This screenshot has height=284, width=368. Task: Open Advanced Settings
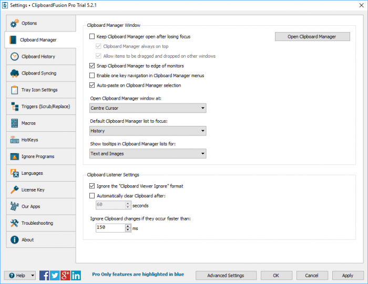pos(226,276)
